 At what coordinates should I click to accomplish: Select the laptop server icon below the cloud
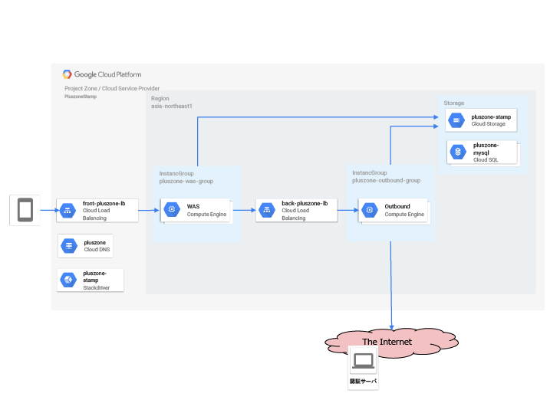363,360
